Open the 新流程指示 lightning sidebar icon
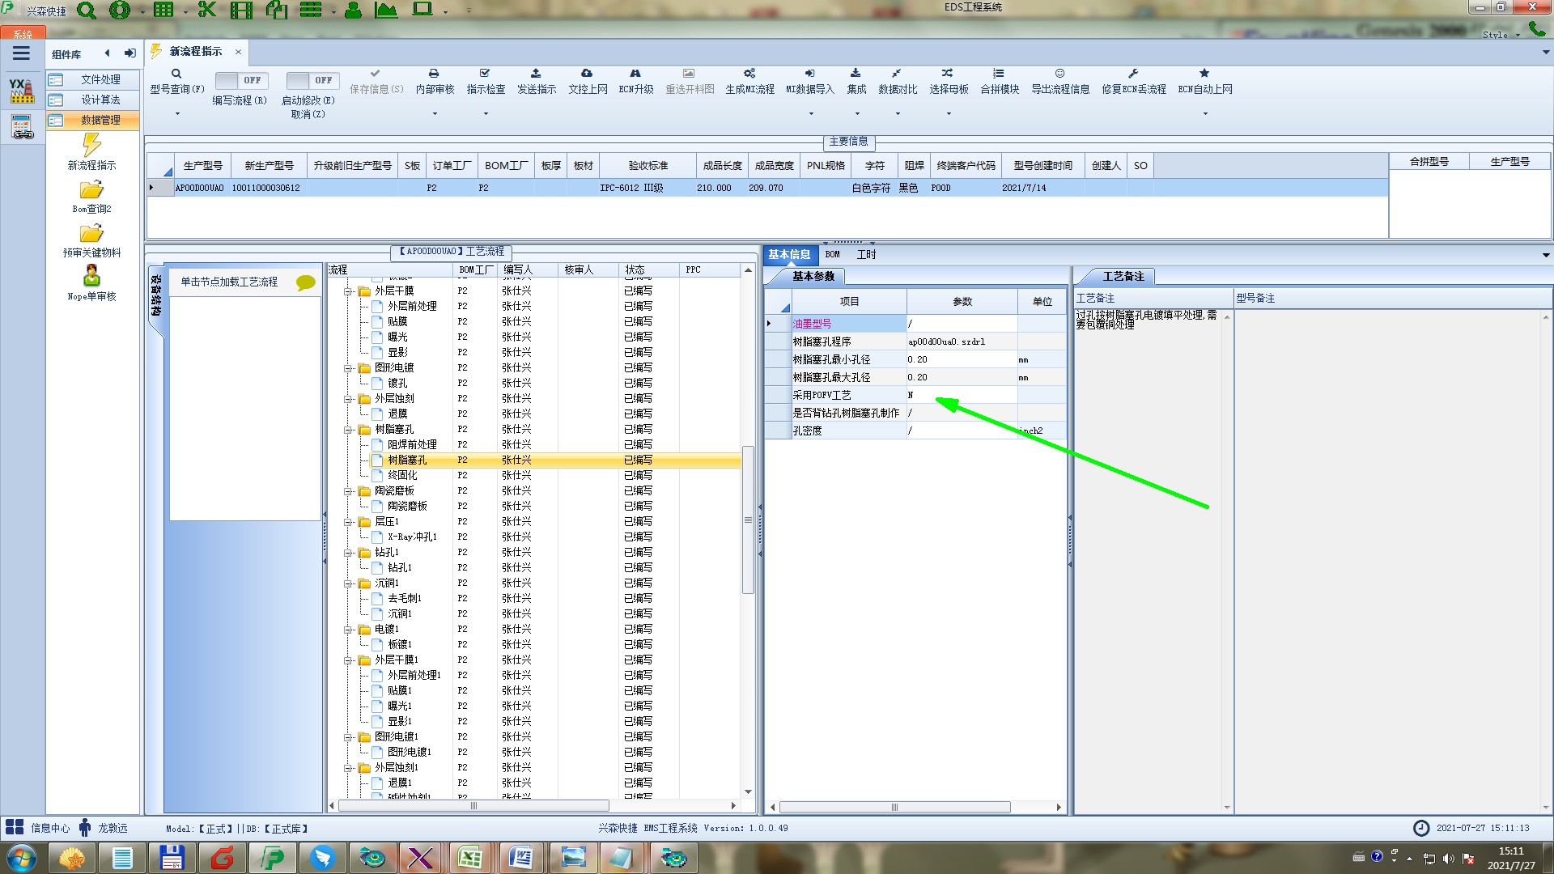The image size is (1554, 874). pos(91,146)
